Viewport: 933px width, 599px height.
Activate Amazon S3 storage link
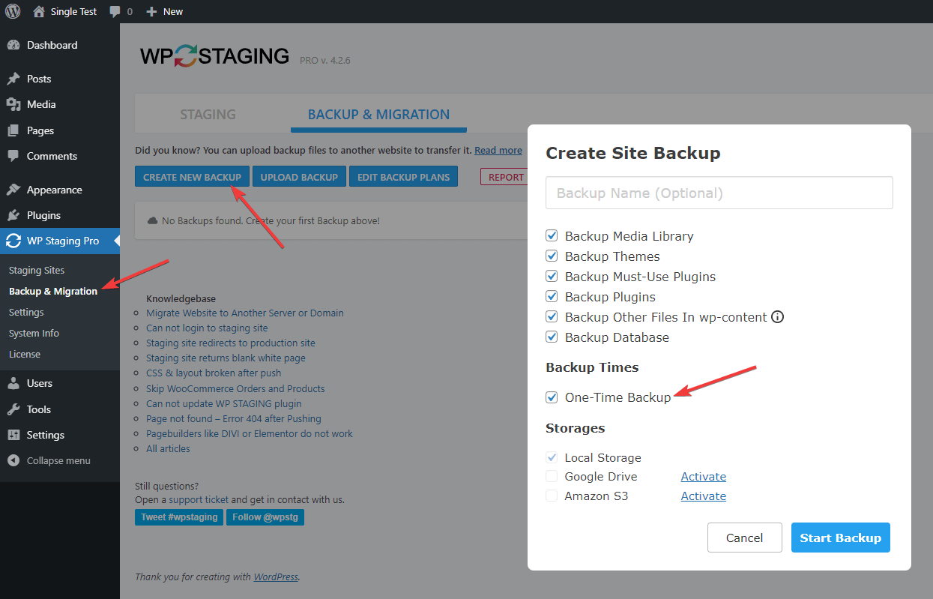click(703, 496)
